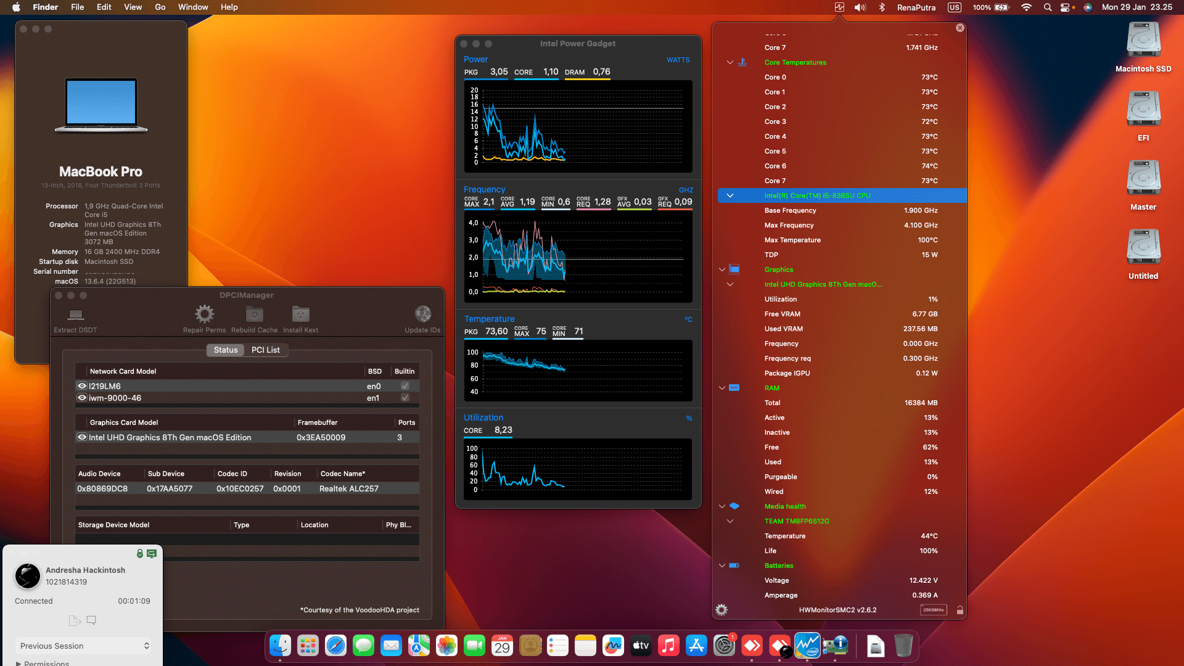Collapse the Media health section

click(x=722, y=506)
